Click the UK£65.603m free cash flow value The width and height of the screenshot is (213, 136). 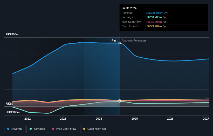click(x=154, y=22)
